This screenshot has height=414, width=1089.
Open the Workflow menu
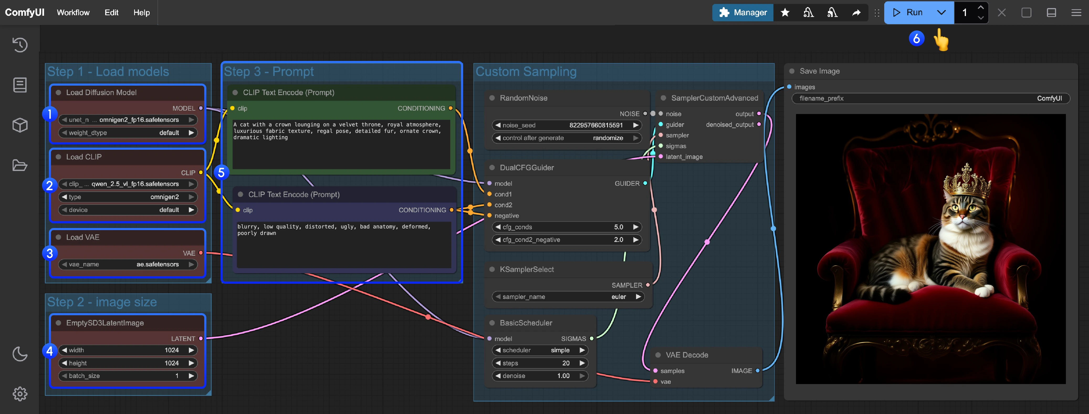click(73, 12)
